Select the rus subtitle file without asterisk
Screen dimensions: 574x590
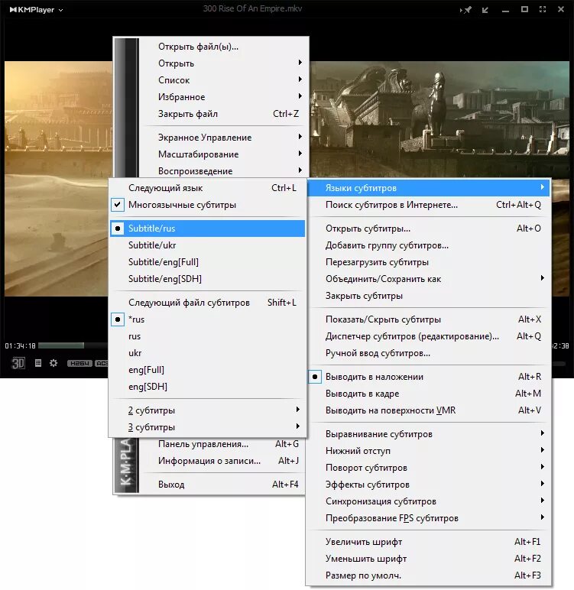(x=207, y=336)
